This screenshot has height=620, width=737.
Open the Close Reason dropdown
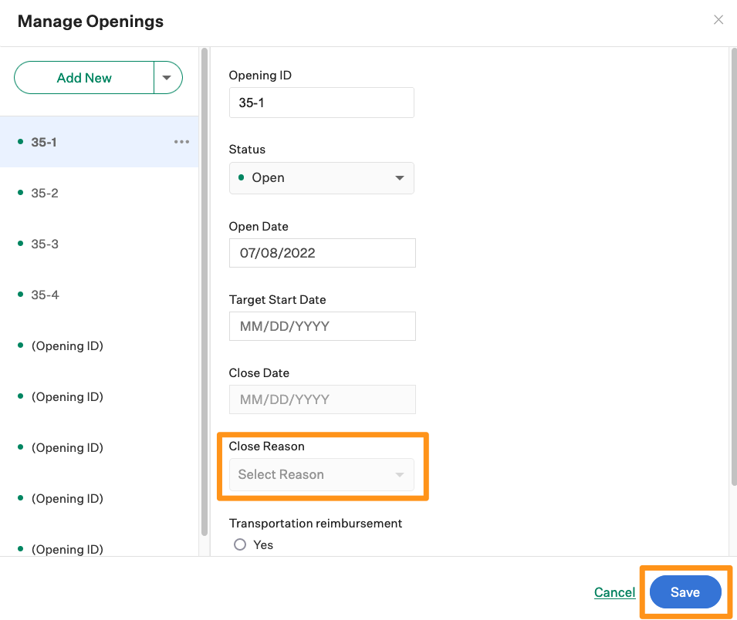(x=321, y=474)
